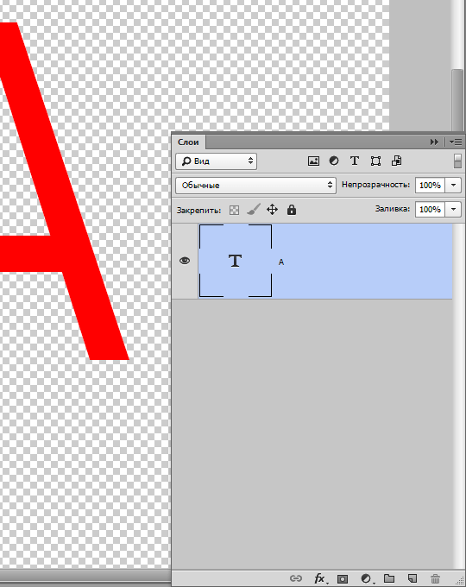Add a layer mask

(x=343, y=578)
